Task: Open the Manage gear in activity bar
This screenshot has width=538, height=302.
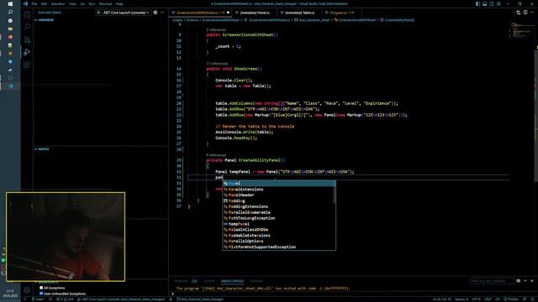Action: pyautogui.click(x=27, y=290)
